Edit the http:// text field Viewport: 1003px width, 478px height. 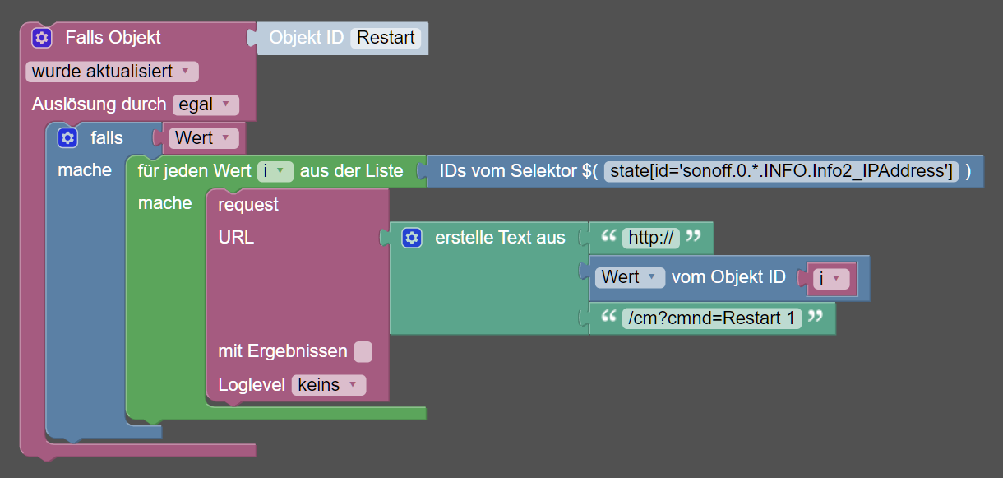(x=650, y=238)
